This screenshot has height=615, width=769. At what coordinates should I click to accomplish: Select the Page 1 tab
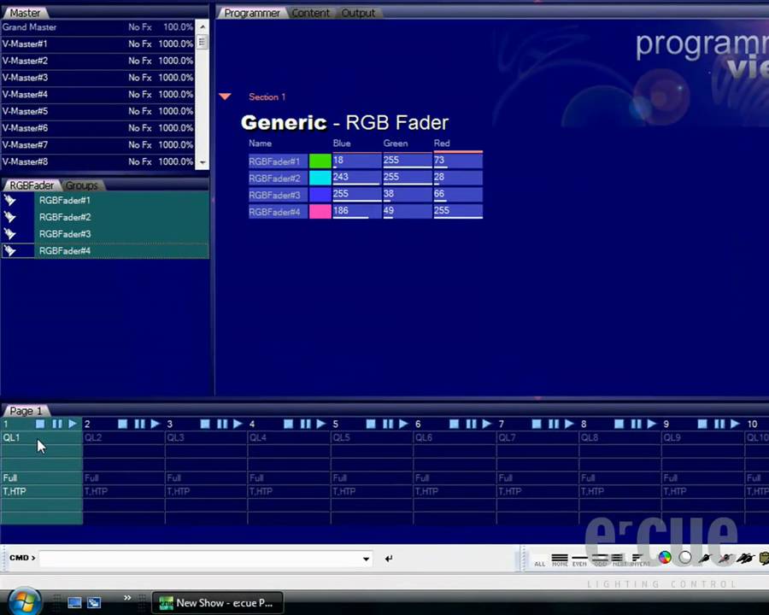pyautogui.click(x=26, y=411)
